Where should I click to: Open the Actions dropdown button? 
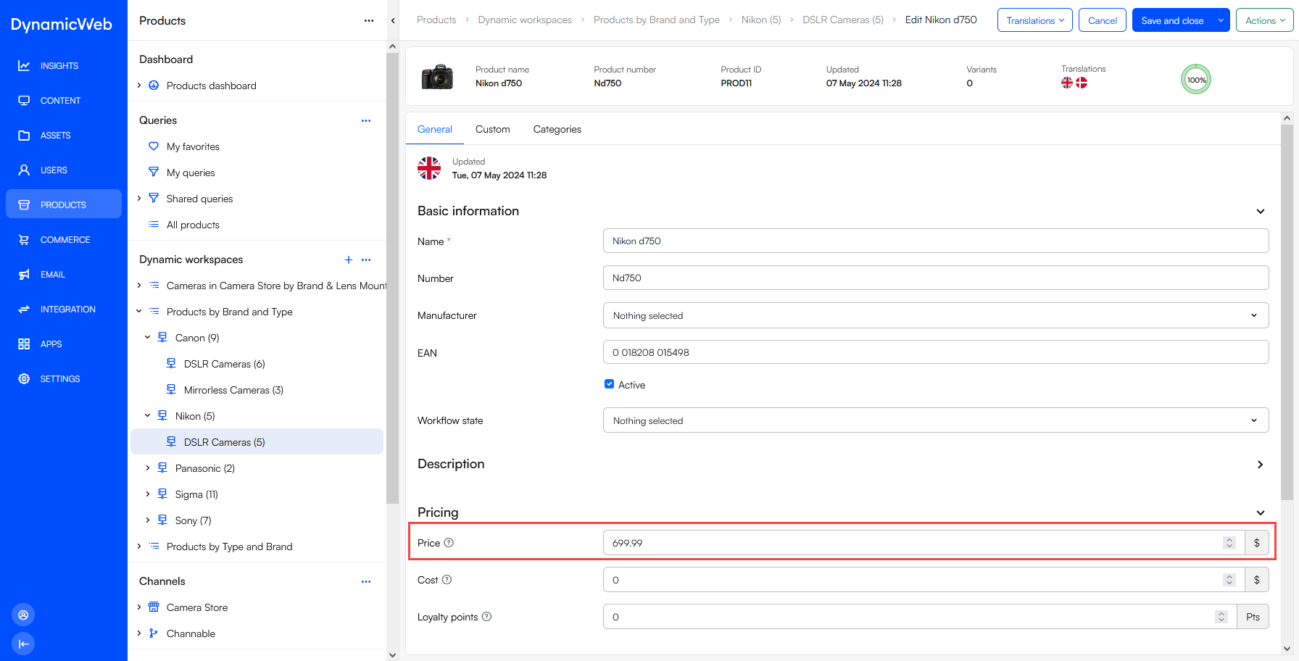[1265, 20]
